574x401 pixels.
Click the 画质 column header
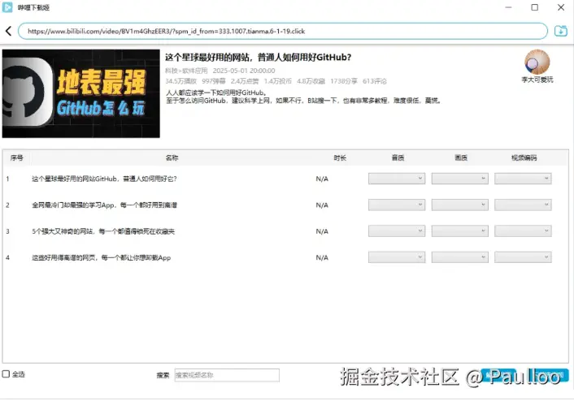[460, 158]
